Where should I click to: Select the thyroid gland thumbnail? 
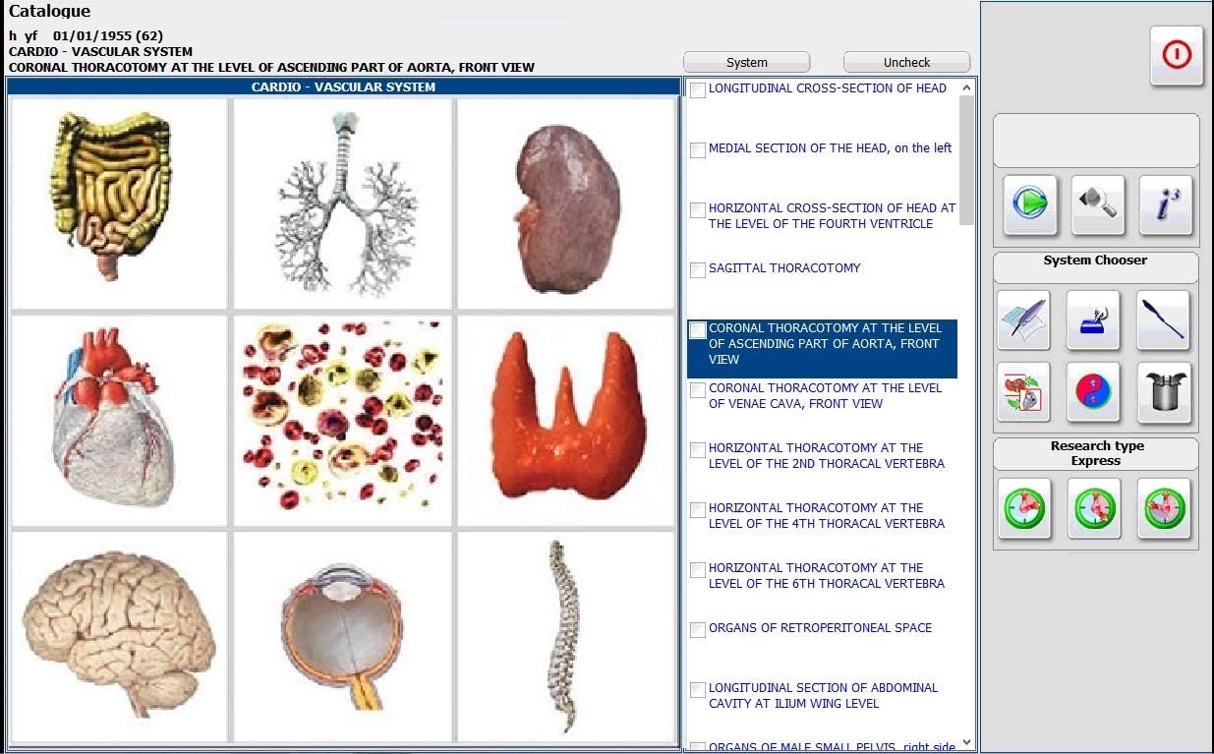click(567, 421)
